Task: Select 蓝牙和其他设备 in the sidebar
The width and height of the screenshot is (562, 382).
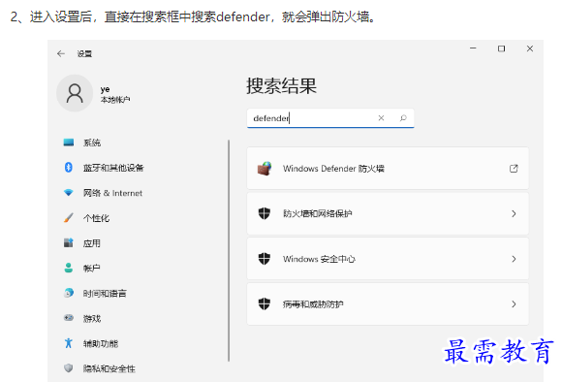Action: tap(113, 168)
